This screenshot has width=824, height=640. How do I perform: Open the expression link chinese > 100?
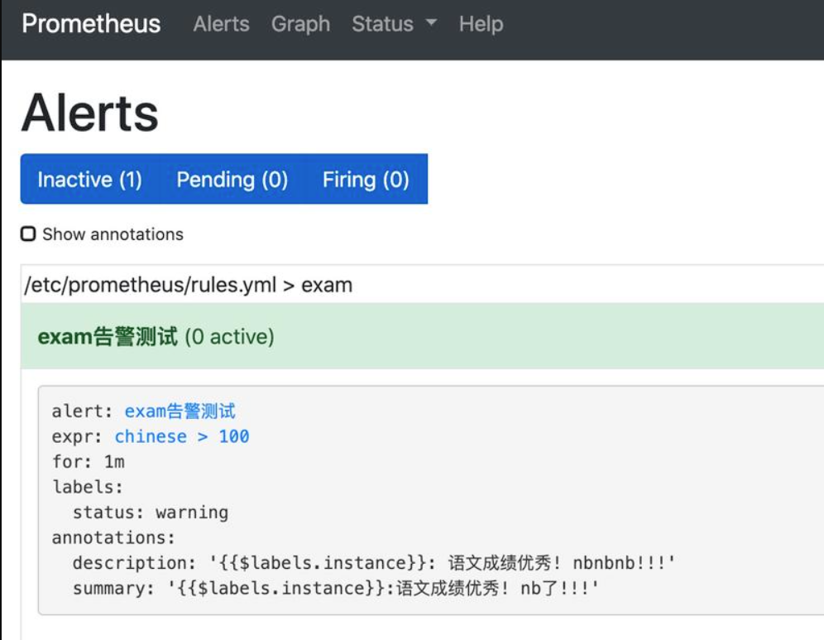tap(182, 436)
